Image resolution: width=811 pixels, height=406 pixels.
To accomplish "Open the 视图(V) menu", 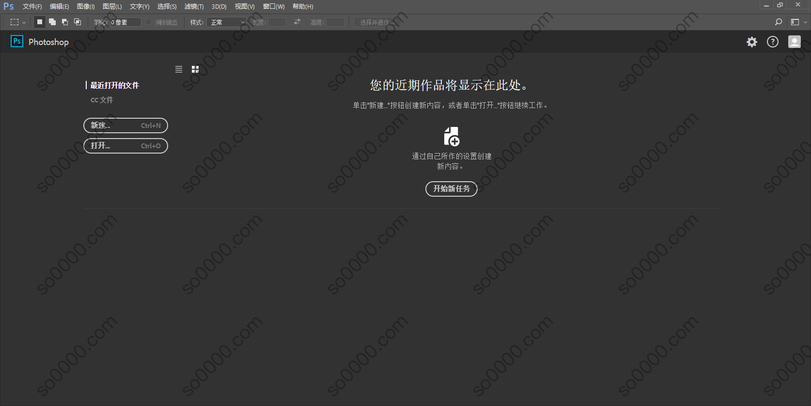I will [x=245, y=6].
